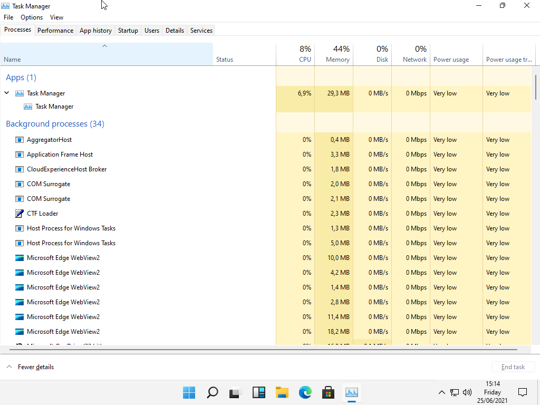
Task: Collapse the Task Manager app group
Action: coord(7,93)
